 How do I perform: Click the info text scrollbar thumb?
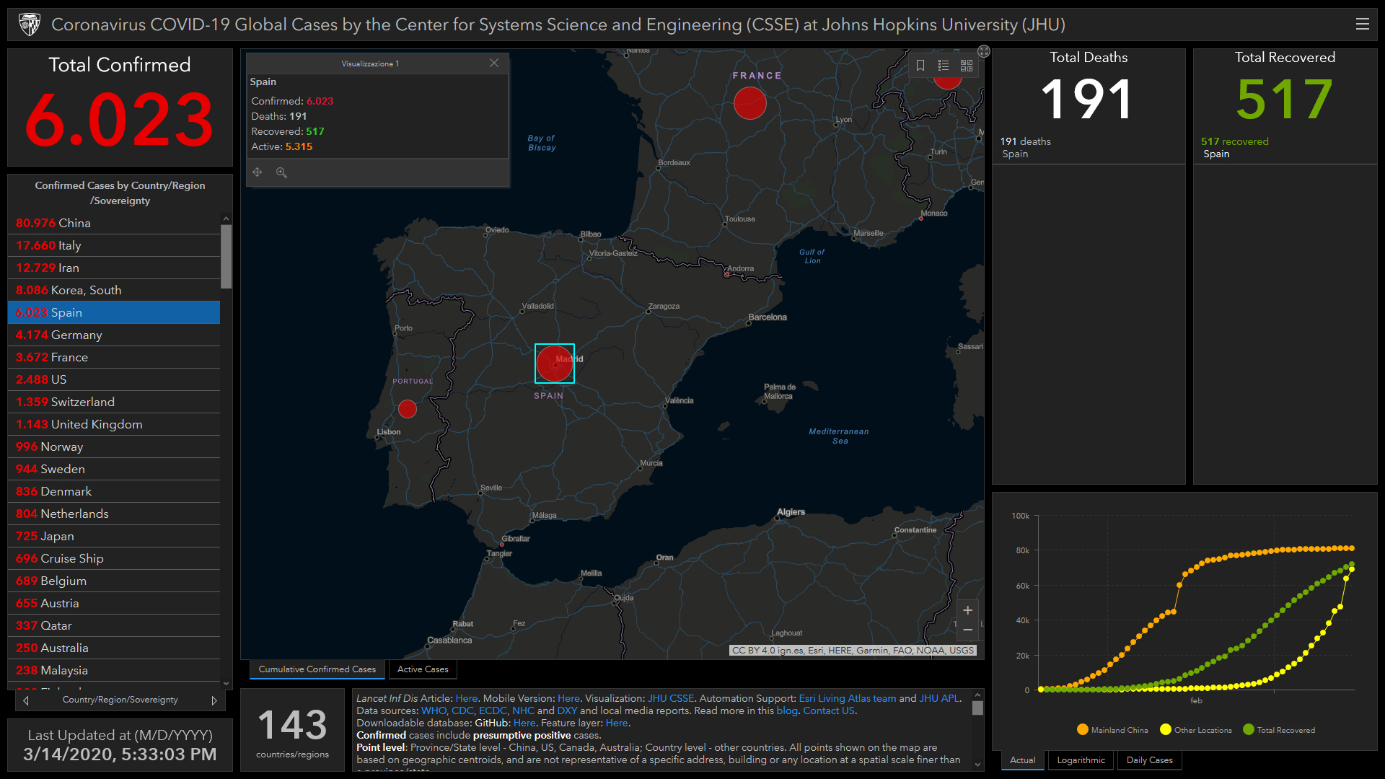977,708
